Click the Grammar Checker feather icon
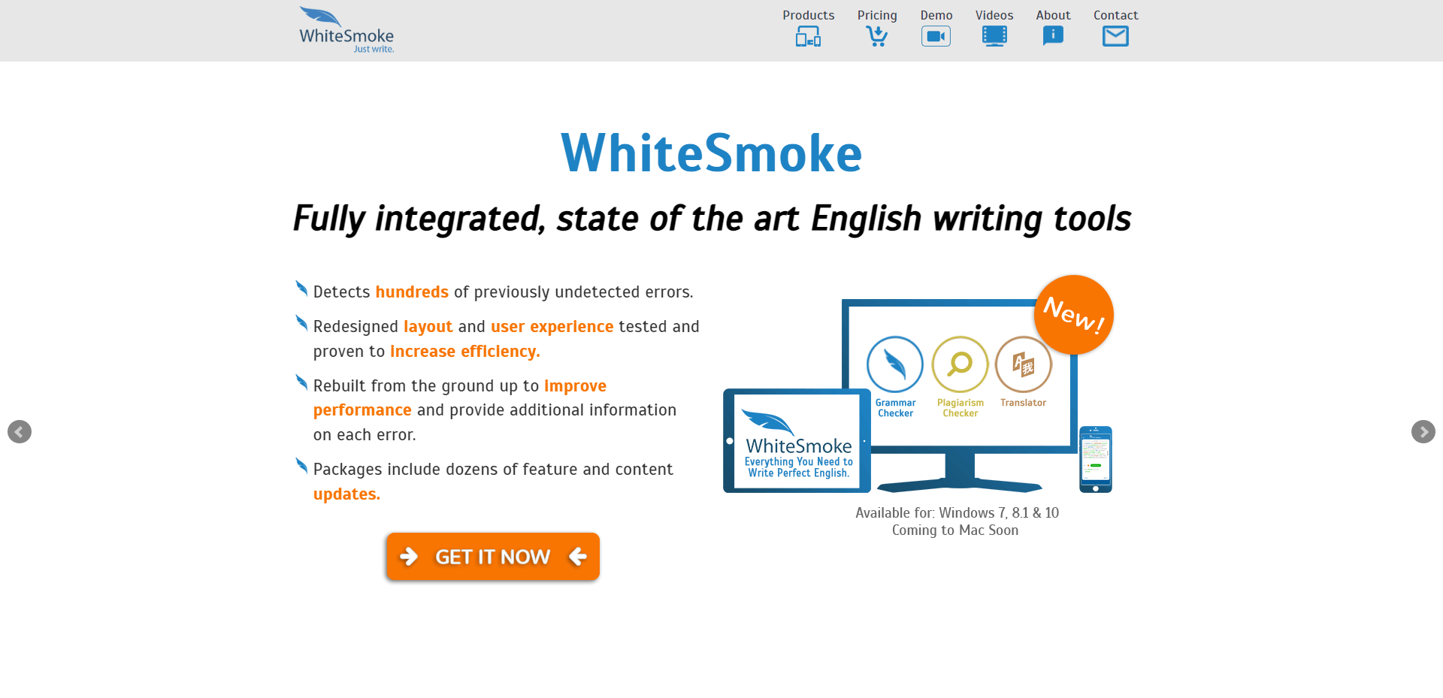1443x698 pixels. [895, 364]
